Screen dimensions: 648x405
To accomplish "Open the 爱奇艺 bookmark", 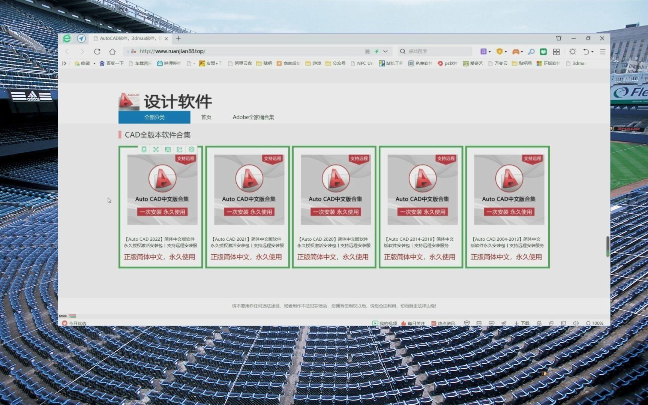I will click(x=473, y=63).
